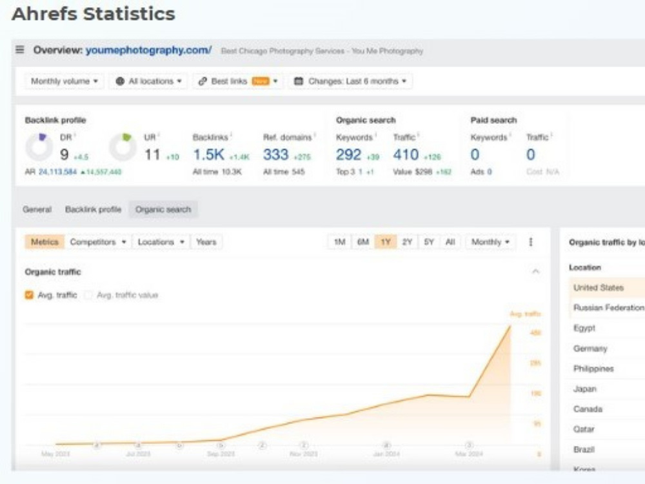This screenshot has height=484, width=645.
Task: Set chart range to 2Y
Action: point(407,242)
